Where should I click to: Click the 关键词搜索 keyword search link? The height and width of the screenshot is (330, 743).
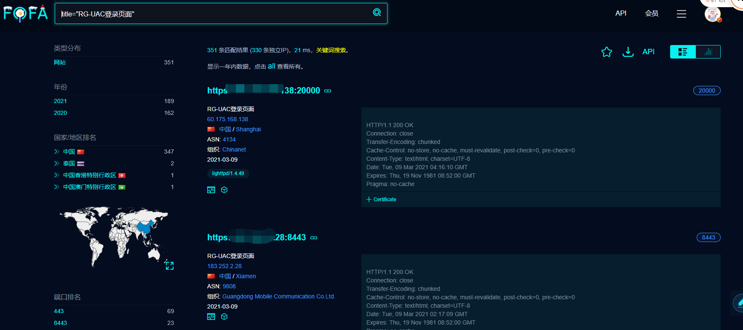[x=331, y=50]
